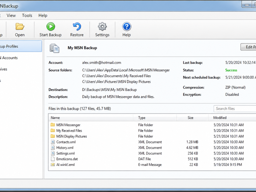This screenshot has height=192, width=256.
Task: Click the 5/21/2024 10:31 AM modified cell
Action: pyautogui.click(x=228, y=136)
